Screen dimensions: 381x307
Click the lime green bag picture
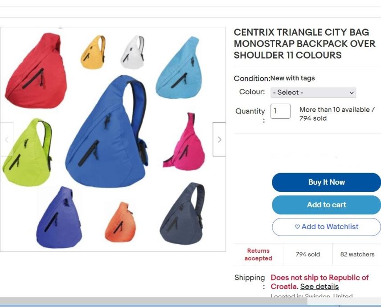click(27, 153)
